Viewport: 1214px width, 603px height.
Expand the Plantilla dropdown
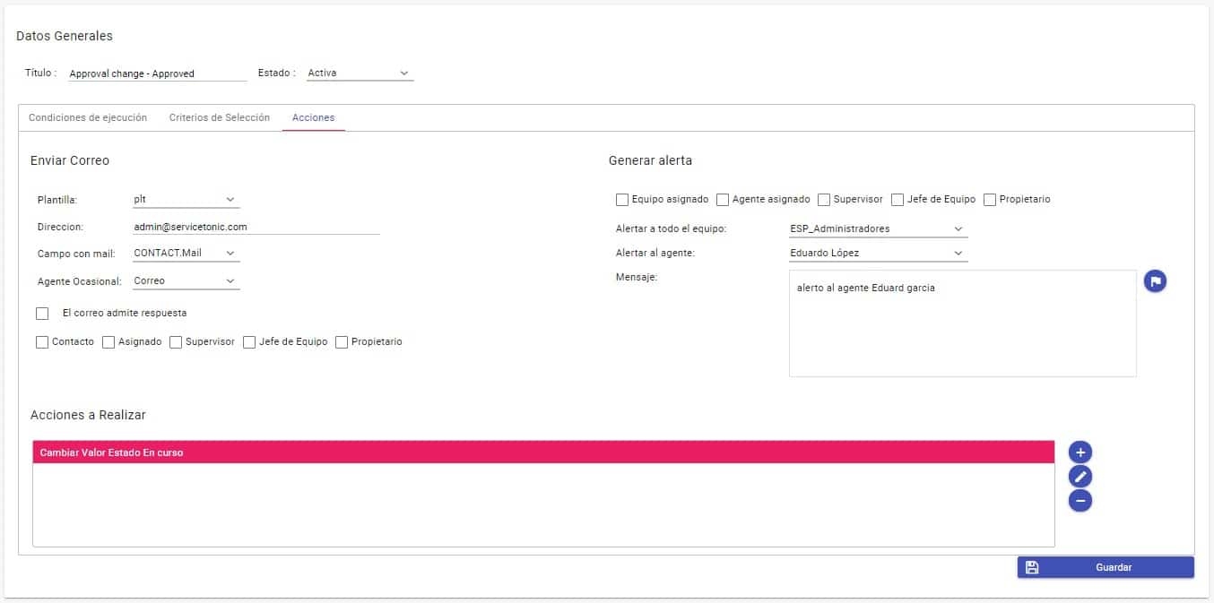click(186, 200)
